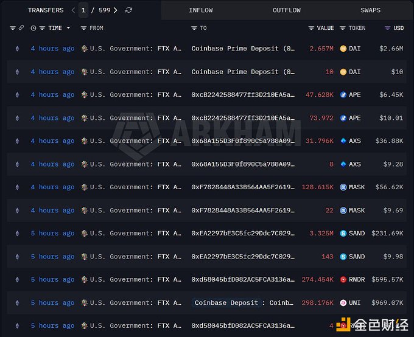
Task: Switch to the INFLOW tab
Action: (201, 10)
